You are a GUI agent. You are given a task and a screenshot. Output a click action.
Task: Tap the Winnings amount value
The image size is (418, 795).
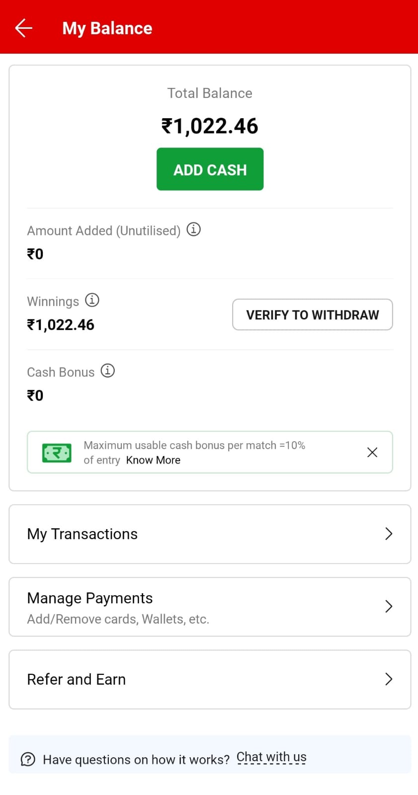[x=61, y=325]
